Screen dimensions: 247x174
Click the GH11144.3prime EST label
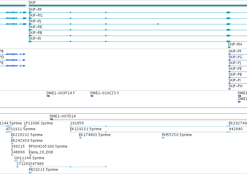tap(29, 158)
